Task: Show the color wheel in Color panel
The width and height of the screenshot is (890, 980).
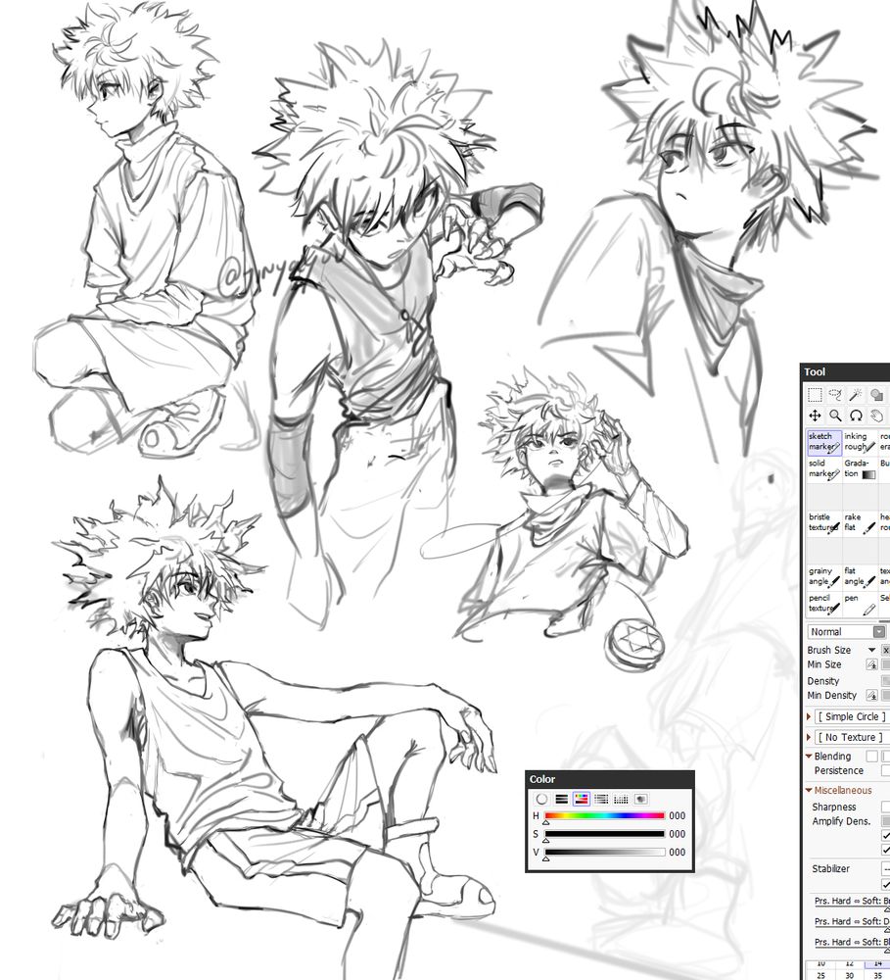Action: pos(541,799)
